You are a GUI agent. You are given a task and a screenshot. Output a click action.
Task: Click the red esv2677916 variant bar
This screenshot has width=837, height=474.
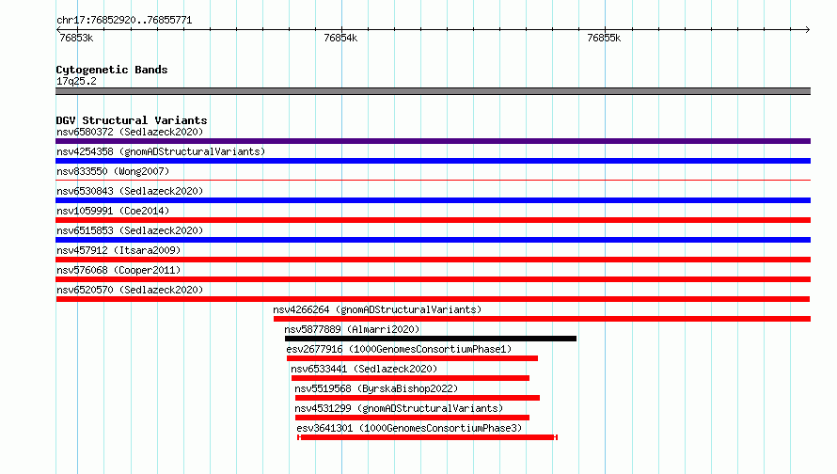412,358
